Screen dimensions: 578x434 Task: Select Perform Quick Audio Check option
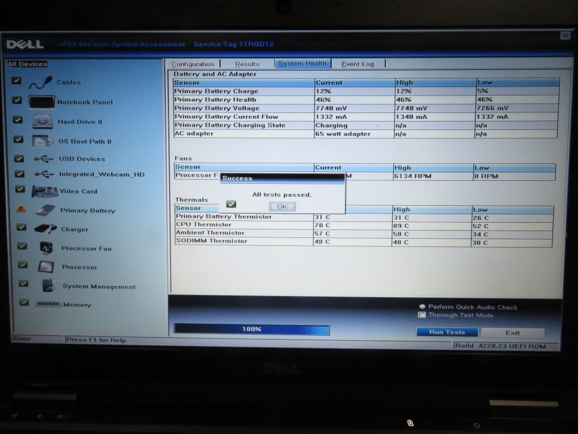coord(422,307)
